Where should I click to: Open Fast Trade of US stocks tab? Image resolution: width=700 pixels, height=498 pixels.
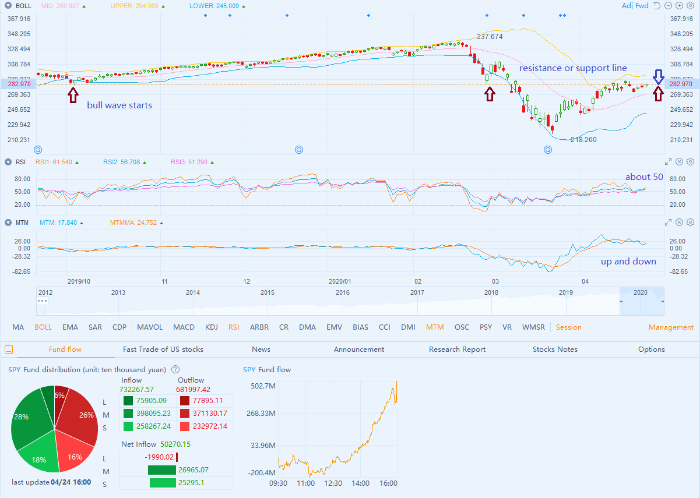click(x=163, y=349)
